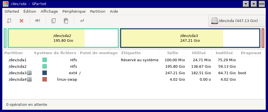This screenshot has width=268, height=112.
Task: Click the '24.71 Mio' used cell
Action: point(202,60)
